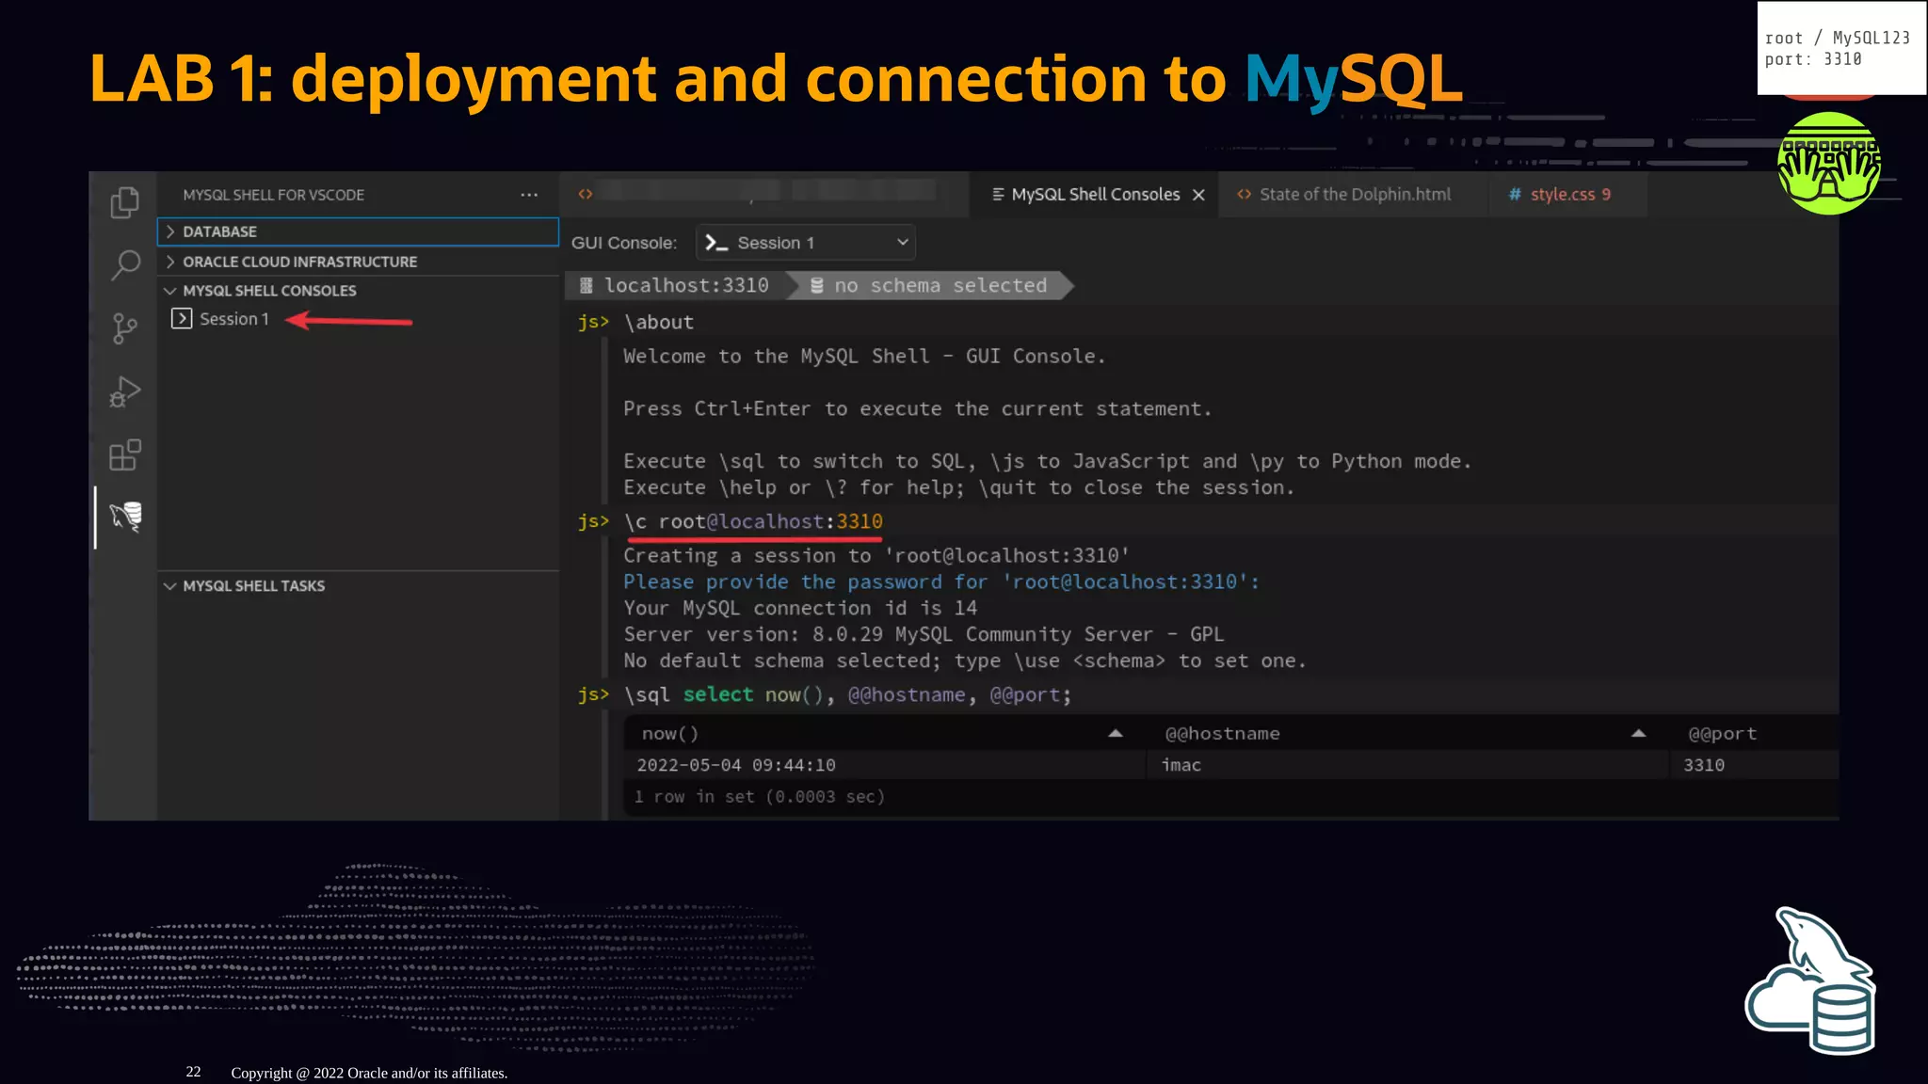Click the localhost:3310 connection breadcrumb

point(676,285)
